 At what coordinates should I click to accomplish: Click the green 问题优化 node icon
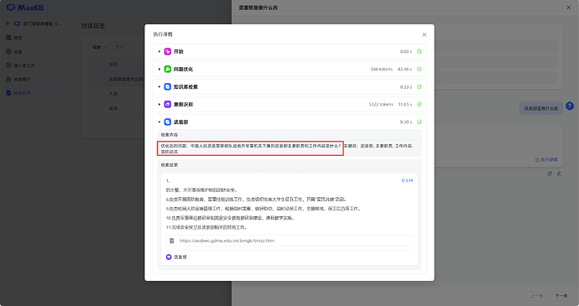pos(168,69)
